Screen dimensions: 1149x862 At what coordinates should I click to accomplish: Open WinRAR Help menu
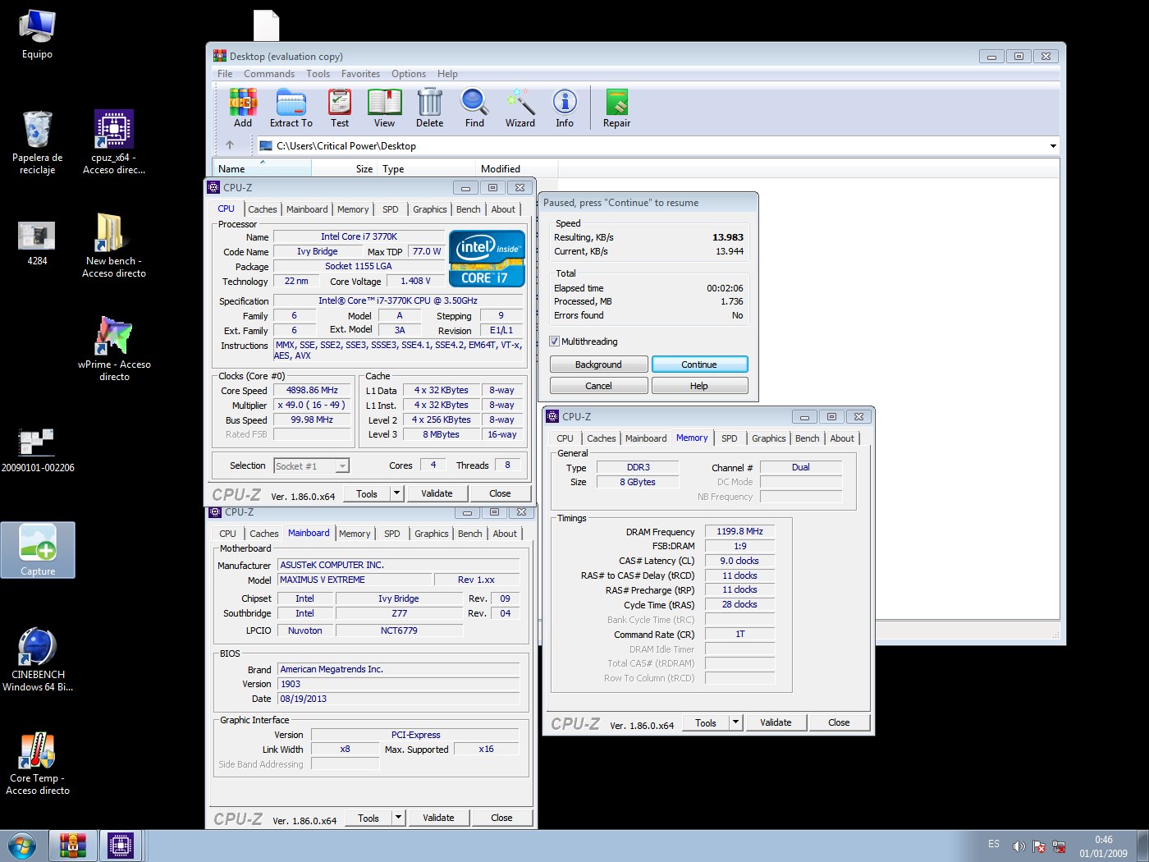[x=447, y=74]
